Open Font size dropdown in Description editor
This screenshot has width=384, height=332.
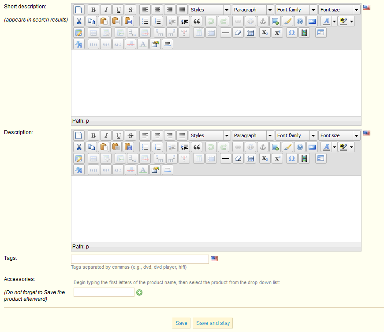coord(339,135)
